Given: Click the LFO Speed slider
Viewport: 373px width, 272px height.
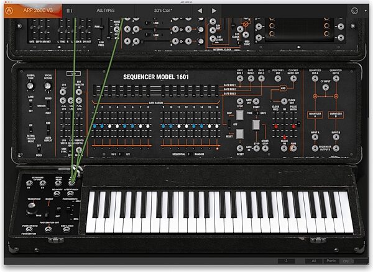Looking at the screenshot, I should (x=63, y=125).
